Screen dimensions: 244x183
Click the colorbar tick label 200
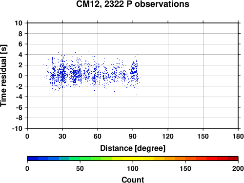pos(238,168)
